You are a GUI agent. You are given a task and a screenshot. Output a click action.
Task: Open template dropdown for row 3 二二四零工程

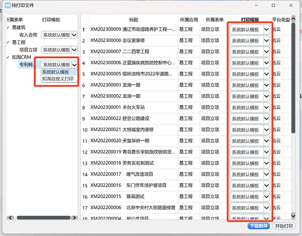267,52
